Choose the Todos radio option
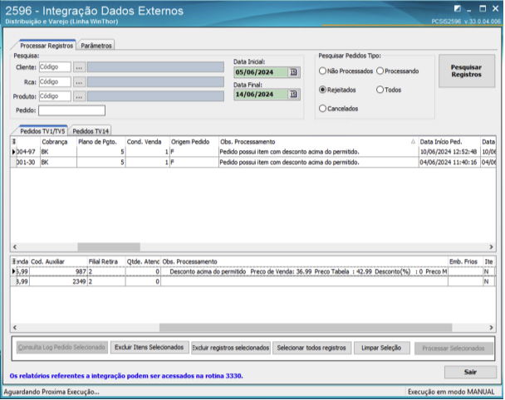505x400 pixels. click(380, 90)
